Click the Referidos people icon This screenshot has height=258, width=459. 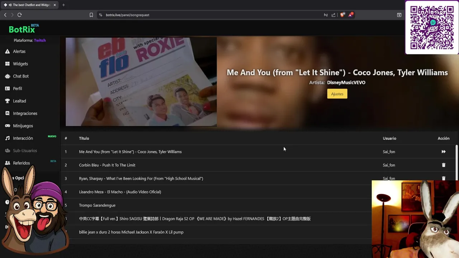[7, 163]
